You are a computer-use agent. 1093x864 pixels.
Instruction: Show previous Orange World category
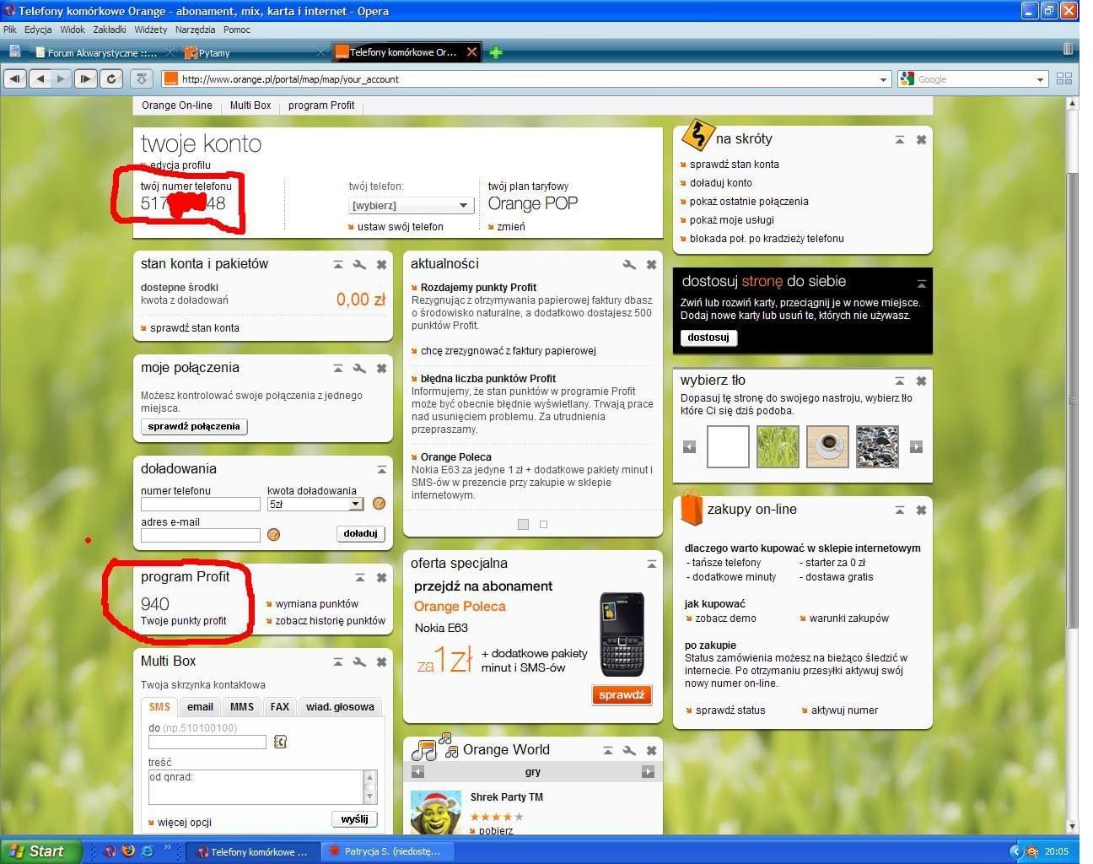(417, 772)
